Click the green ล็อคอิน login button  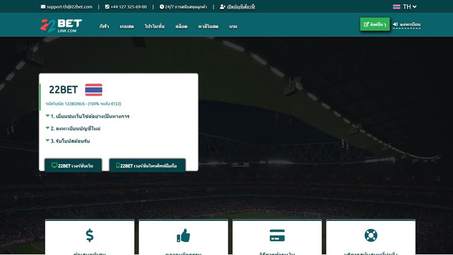pyautogui.click(x=374, y=24)
